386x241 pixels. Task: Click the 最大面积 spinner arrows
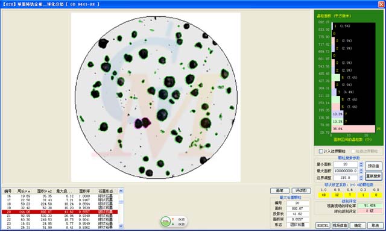[x=360, y=171]
